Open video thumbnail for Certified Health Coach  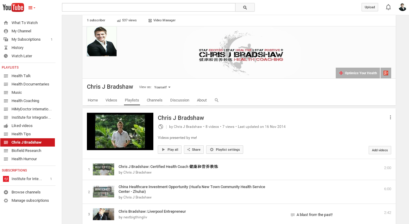(x=104, y=169)
